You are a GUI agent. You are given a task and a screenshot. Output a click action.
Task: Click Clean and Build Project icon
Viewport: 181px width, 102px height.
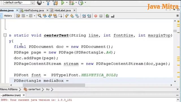(x=55, y=3)
